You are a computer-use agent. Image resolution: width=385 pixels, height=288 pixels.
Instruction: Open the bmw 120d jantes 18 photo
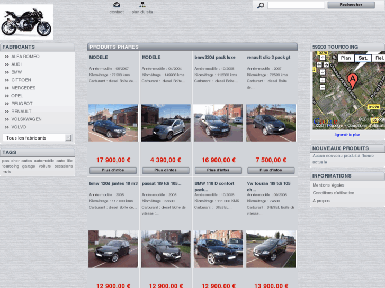point(113,249)
